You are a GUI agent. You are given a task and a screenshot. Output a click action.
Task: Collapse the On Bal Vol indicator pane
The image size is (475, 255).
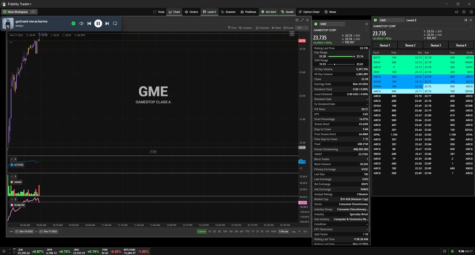(x=12, y=199)
